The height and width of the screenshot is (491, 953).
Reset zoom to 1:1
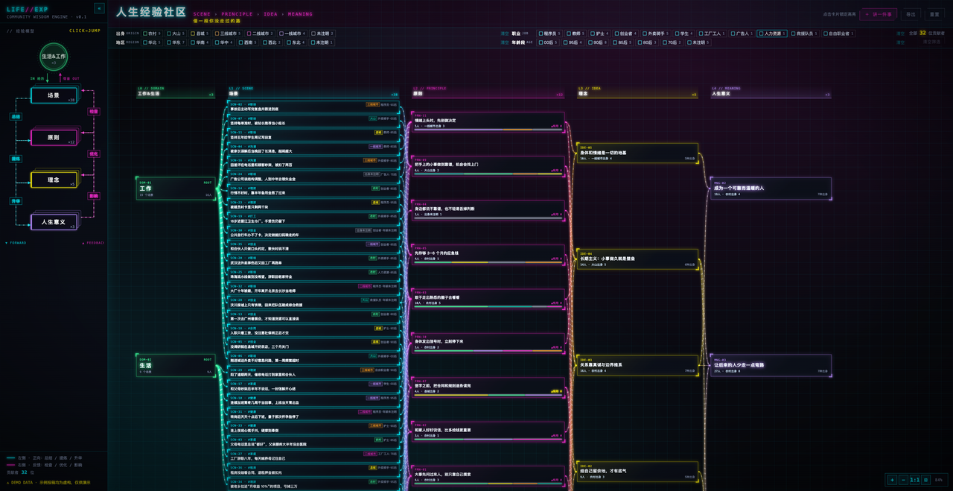(914, 480)
